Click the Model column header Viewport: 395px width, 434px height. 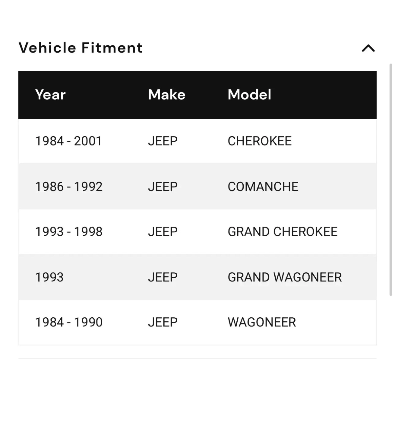click(x=249, y=95)
